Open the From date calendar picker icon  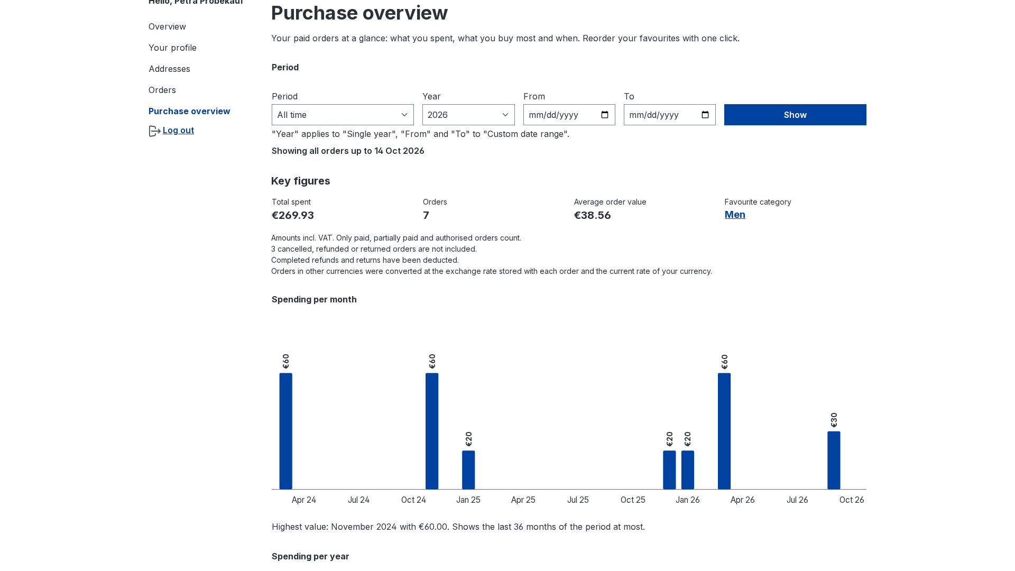pyautogui.click(x=605, y=115)
